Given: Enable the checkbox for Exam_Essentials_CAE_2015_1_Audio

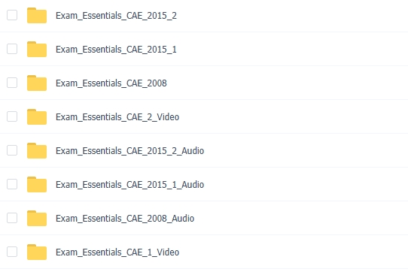Looking at the screenshot, I should click(x=12, y=184).
